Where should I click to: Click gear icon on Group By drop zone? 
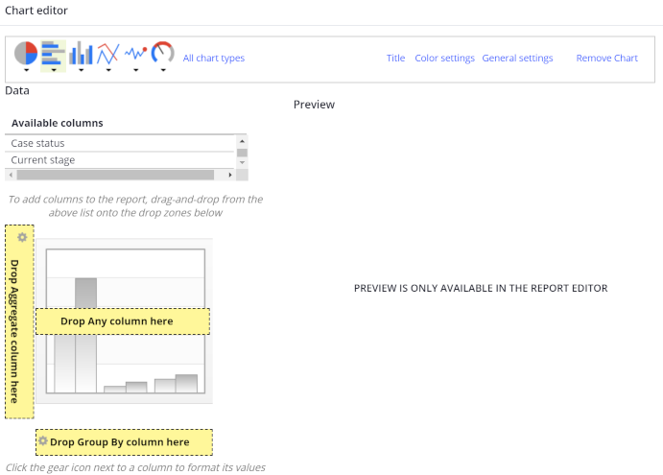(43, 441)
